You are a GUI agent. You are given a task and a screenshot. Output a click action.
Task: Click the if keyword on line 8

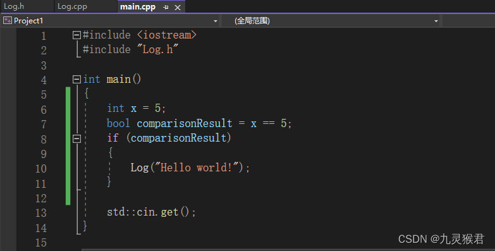tap(113, 138)
